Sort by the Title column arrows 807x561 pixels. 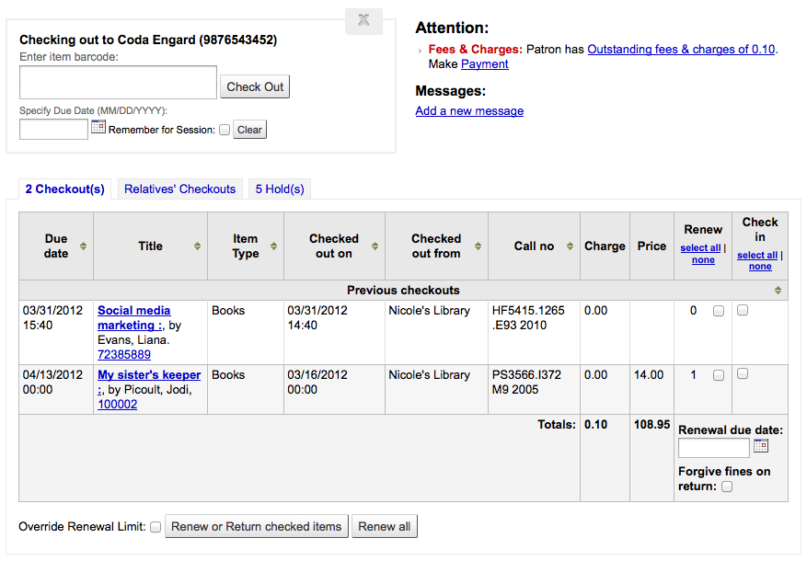(197, 246)
